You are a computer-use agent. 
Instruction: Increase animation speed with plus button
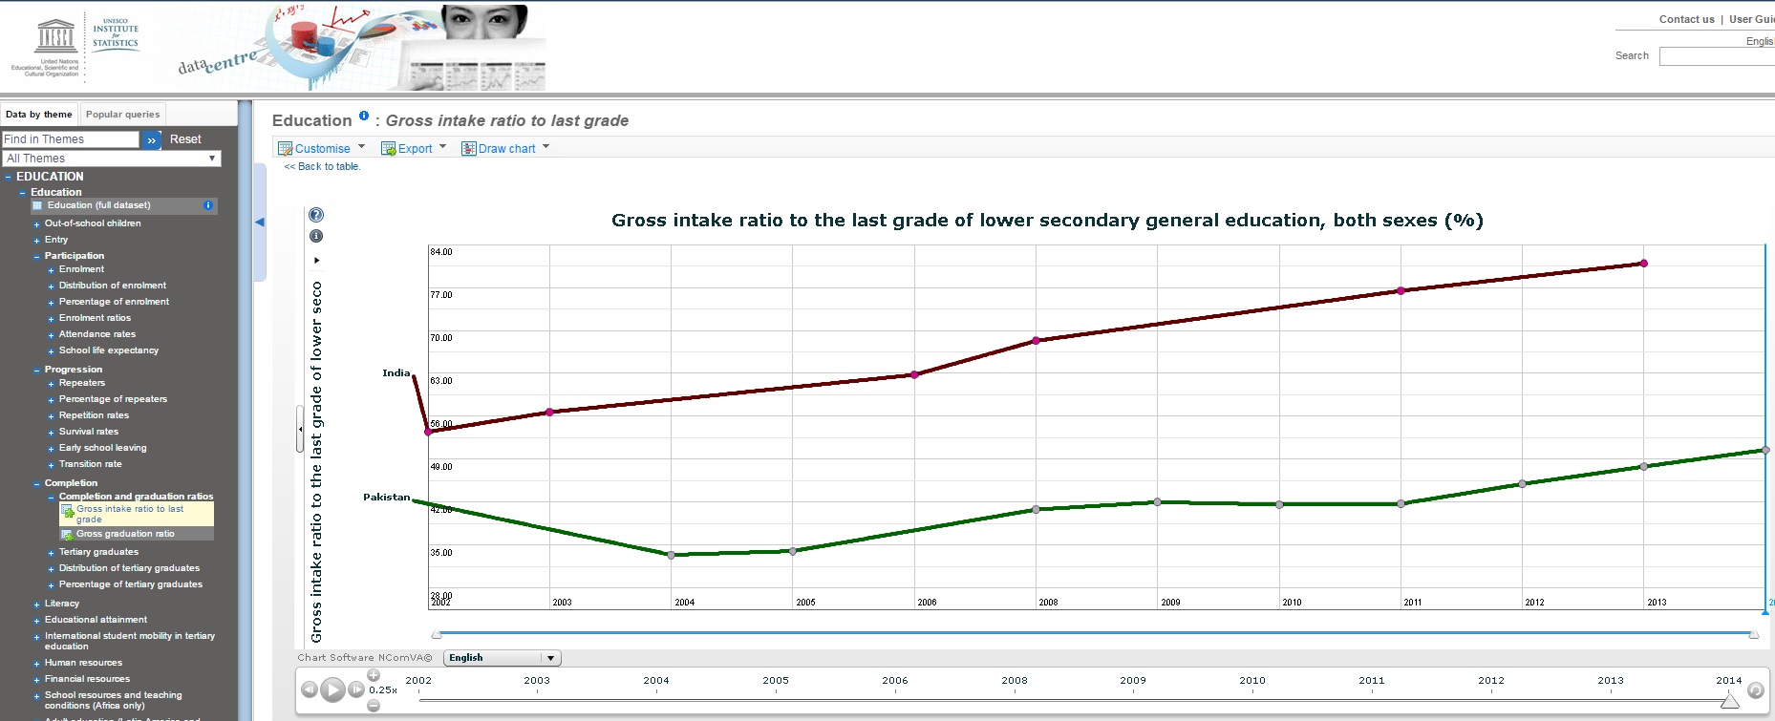374,675
